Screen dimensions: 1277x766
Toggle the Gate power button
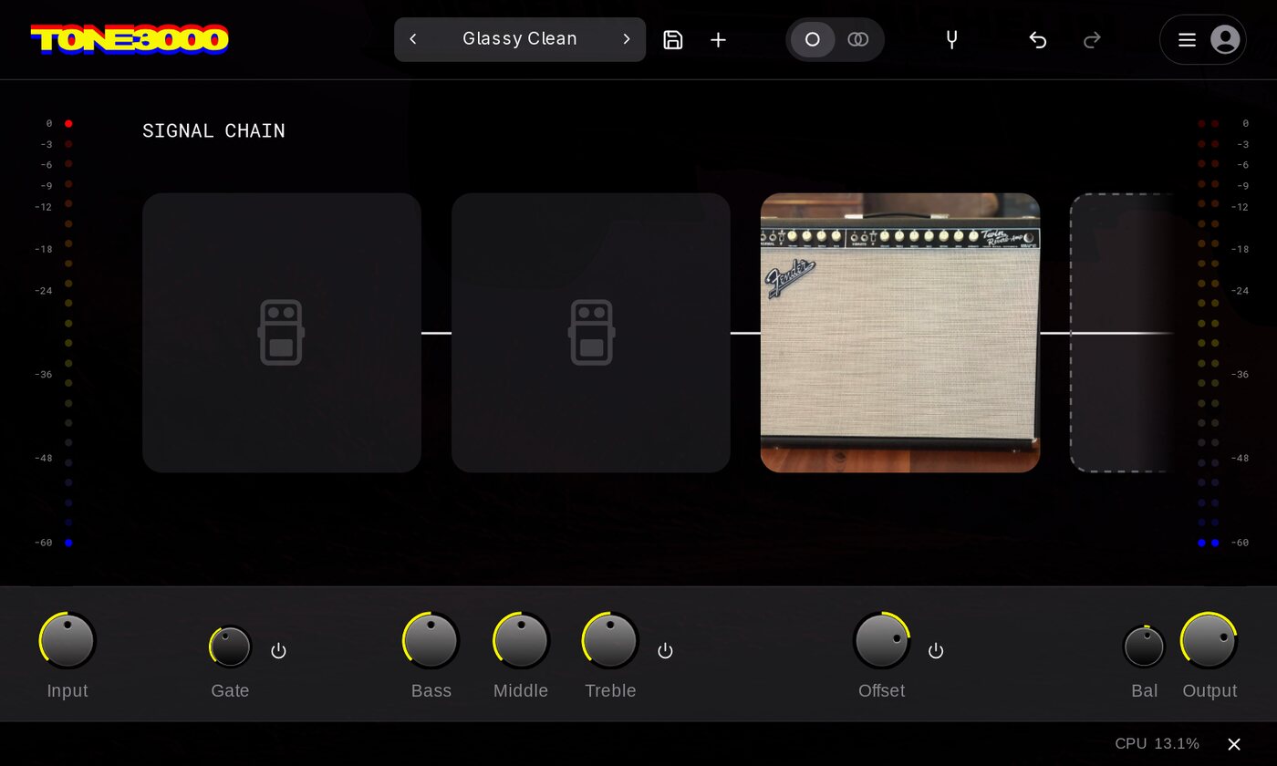279,650
